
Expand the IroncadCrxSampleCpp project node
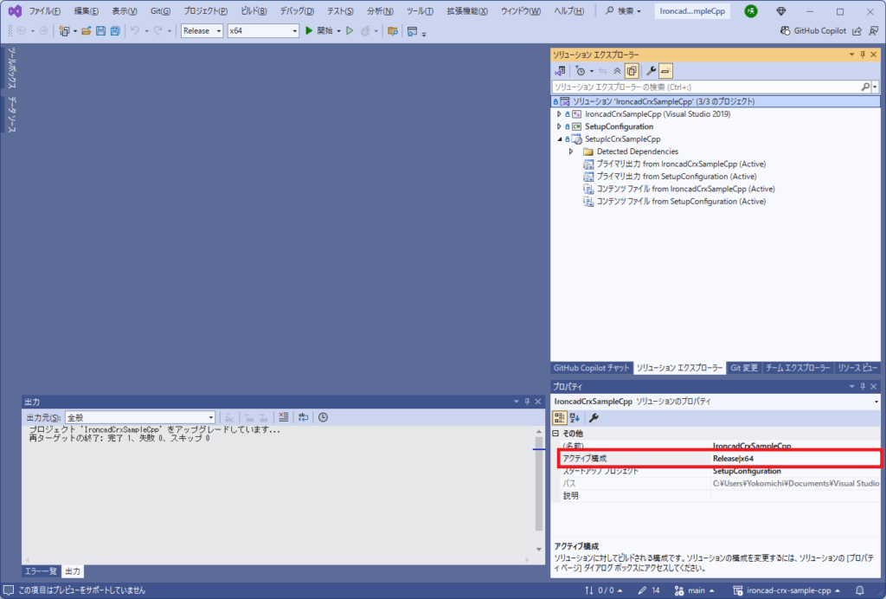point(559,114)
